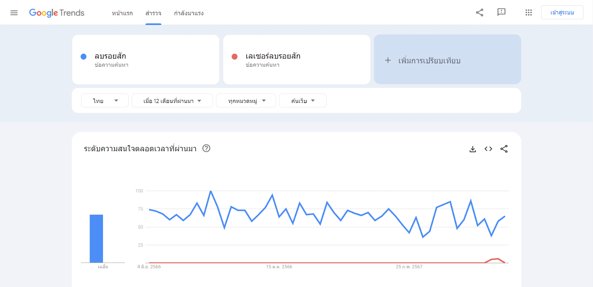Click the chart date label 25 ก.พ. 2567
593x287 pixels.
point(409,267)
